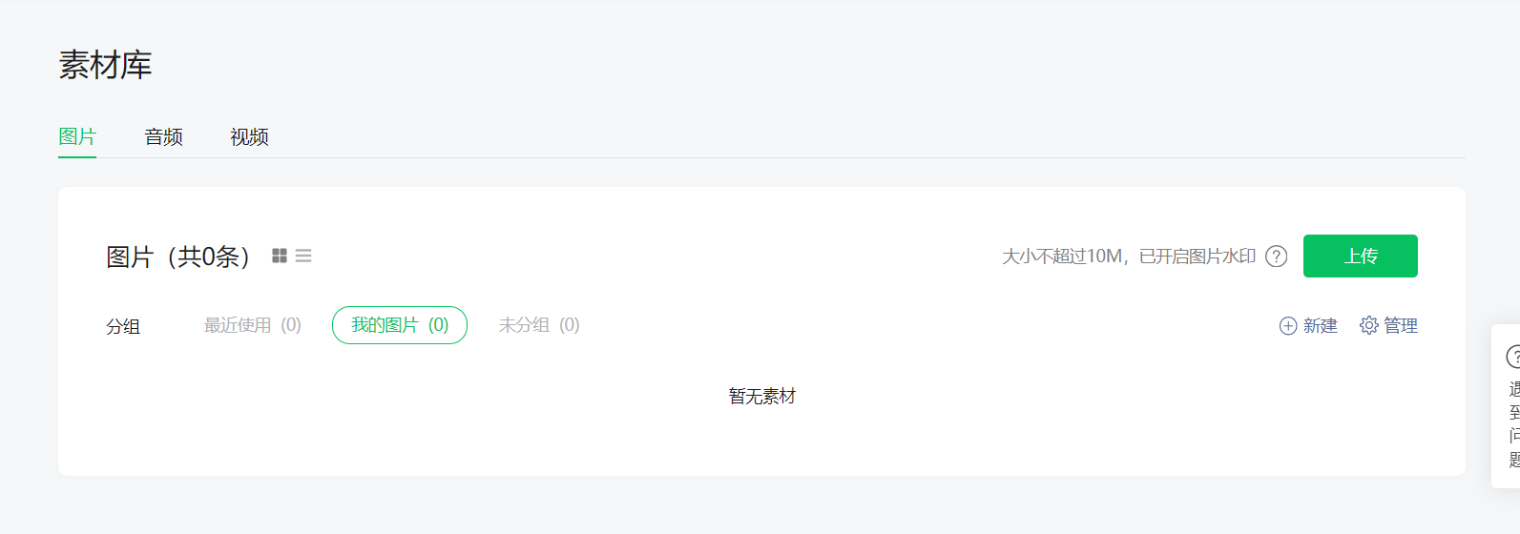
Task: Click the 遇到问题 side panel text
Action: (1514, 425)
